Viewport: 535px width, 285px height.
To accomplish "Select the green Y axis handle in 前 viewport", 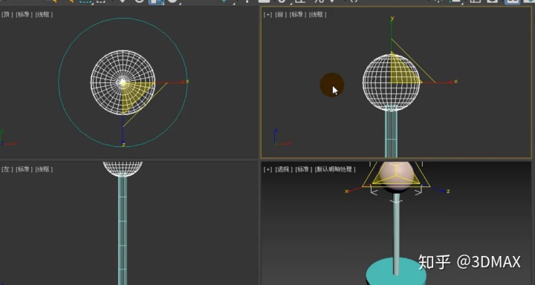I will point(392,29).
